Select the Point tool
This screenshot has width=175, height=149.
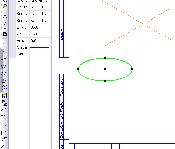point(4,44)
